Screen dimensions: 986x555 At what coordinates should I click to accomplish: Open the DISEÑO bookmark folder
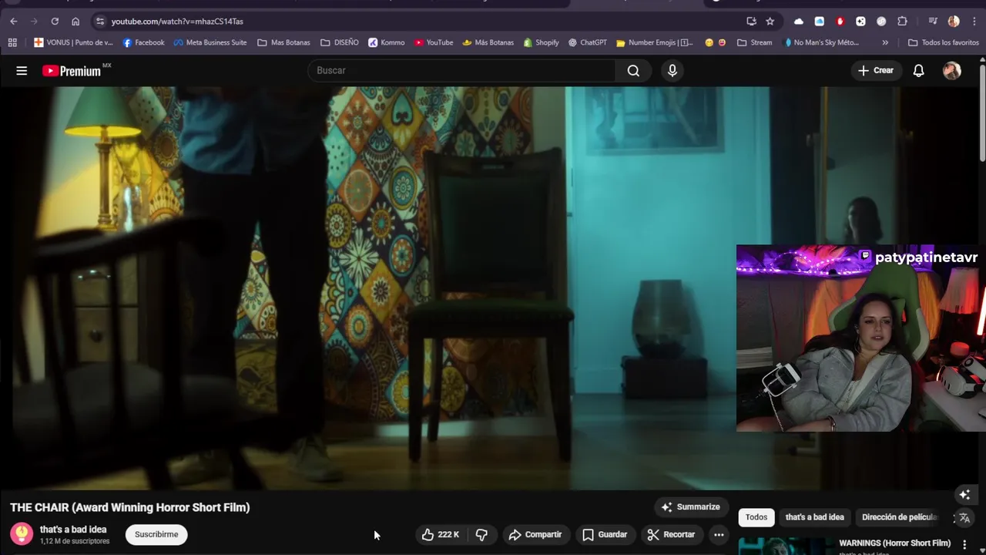tap(339, 42)
